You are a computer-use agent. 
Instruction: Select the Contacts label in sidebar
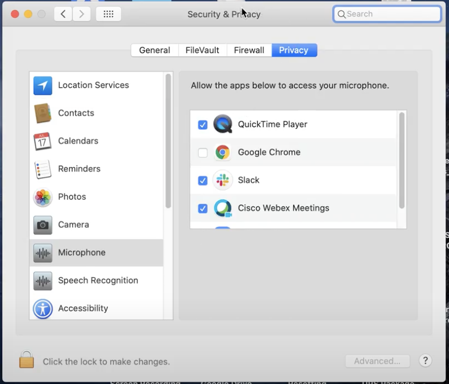coord(76,113)
